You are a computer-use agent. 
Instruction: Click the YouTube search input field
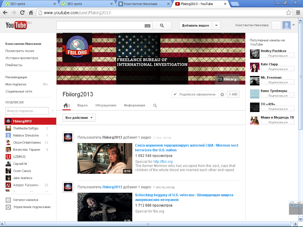pos(101,25)
